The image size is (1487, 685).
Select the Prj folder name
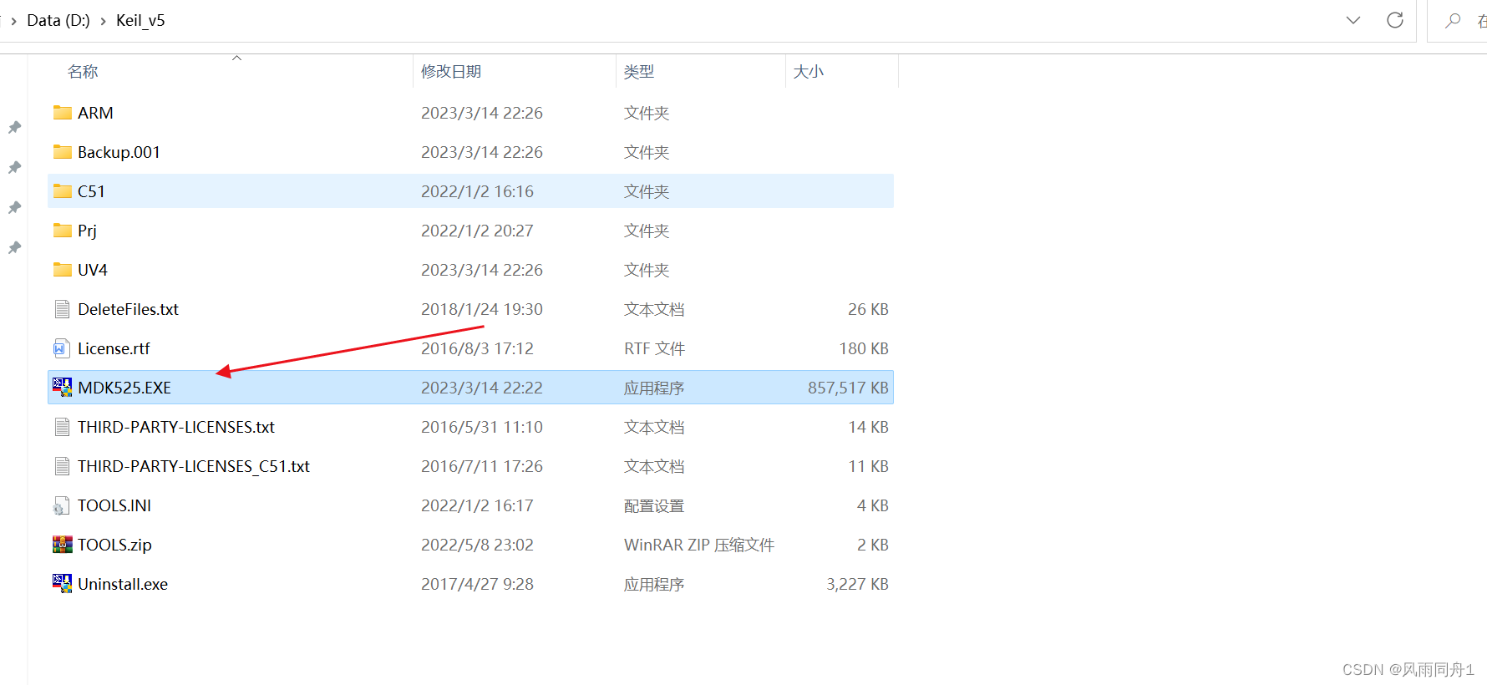pos(87,231)
